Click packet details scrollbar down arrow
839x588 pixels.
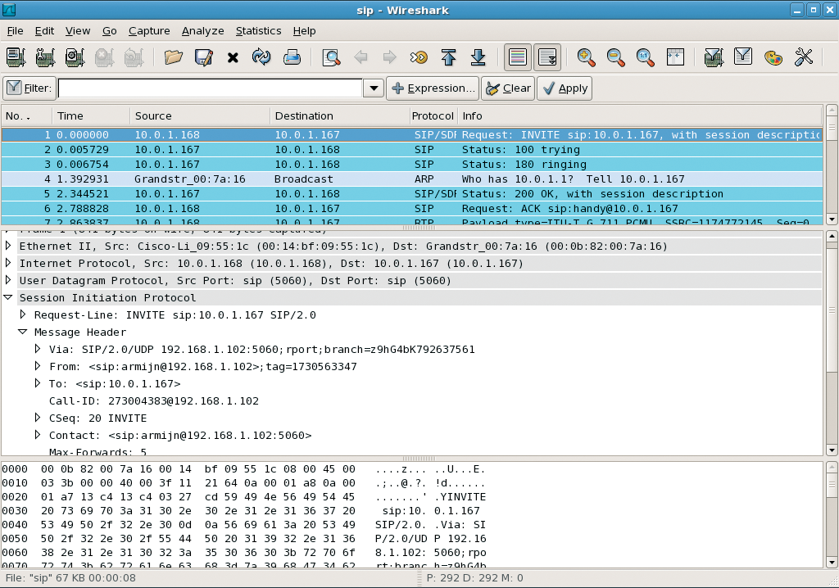pos(831,450)
